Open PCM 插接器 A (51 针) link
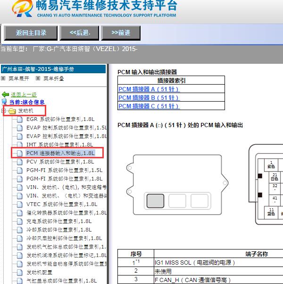The width and height of the screenshot is (283, 284). pos(149,89)
